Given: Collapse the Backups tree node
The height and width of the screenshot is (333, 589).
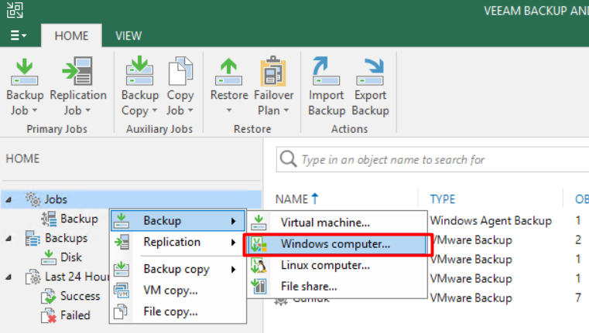Looking at the screenshot, I should pyautogui.click(x=9, y=238).
